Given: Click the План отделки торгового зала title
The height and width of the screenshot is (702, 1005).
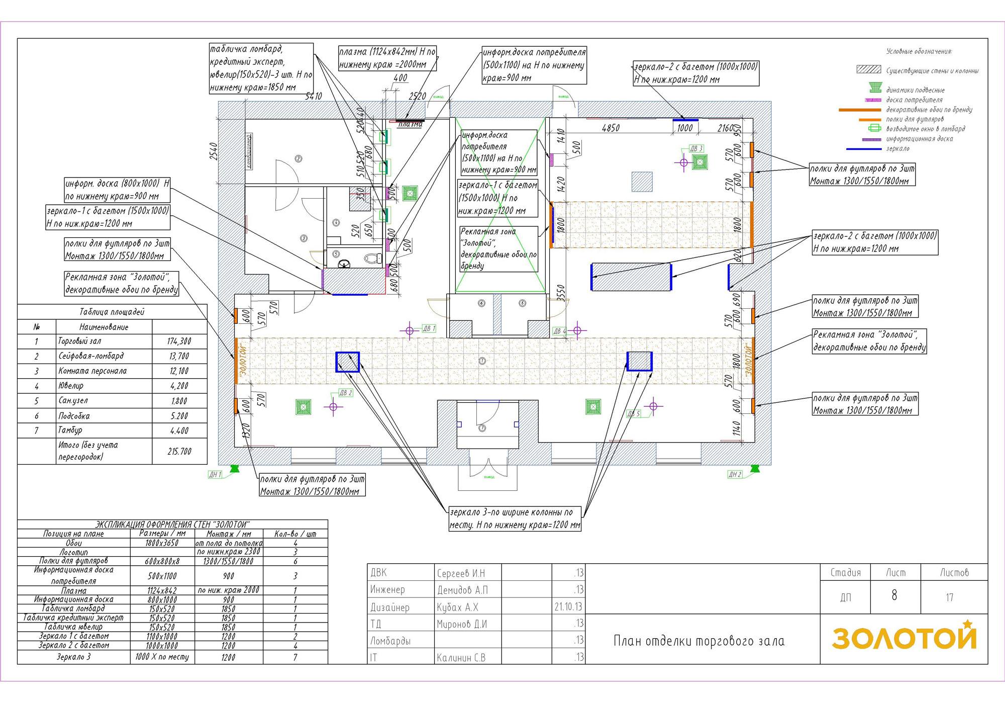Looking at the screenshot, I should click(x=699, y=641).
